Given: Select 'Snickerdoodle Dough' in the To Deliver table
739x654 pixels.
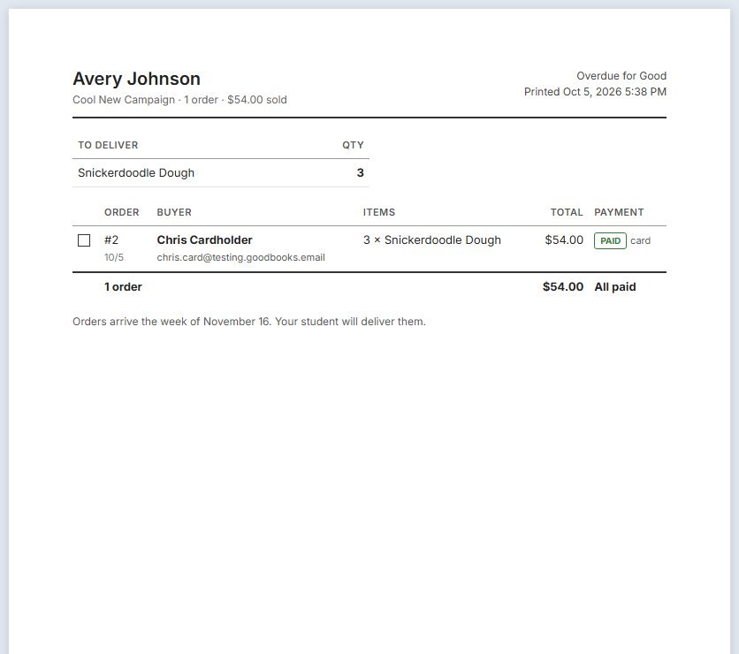Looking at the screenshot, I should (x=136, y=173).
